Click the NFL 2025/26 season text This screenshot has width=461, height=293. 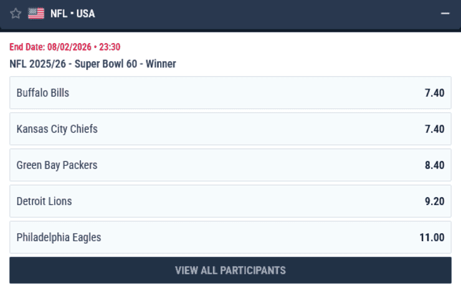(39, 64)
